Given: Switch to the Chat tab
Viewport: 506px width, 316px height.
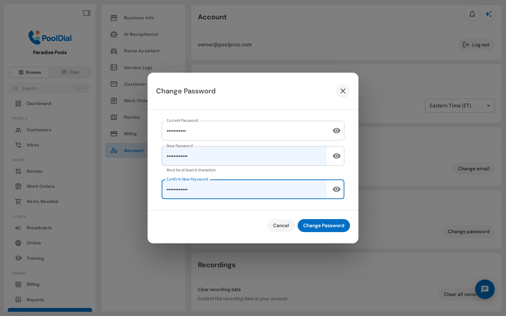Looking at the screenshot, I should click(x=70, y=72).
